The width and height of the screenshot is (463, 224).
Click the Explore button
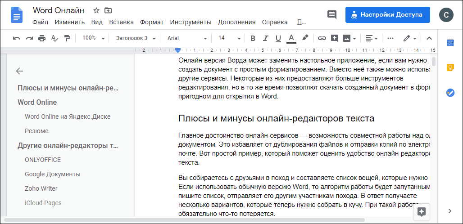click(x=422, y=211)
